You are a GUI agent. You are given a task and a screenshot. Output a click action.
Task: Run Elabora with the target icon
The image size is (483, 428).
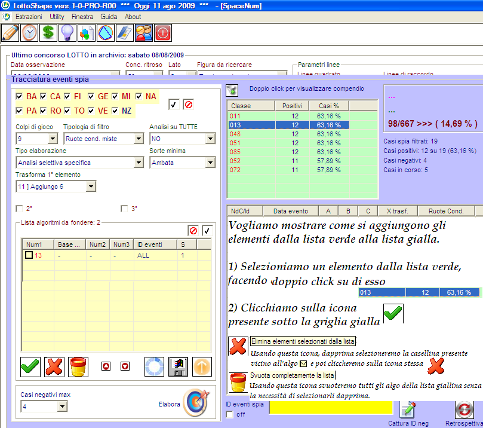click(x=196, y=402)
